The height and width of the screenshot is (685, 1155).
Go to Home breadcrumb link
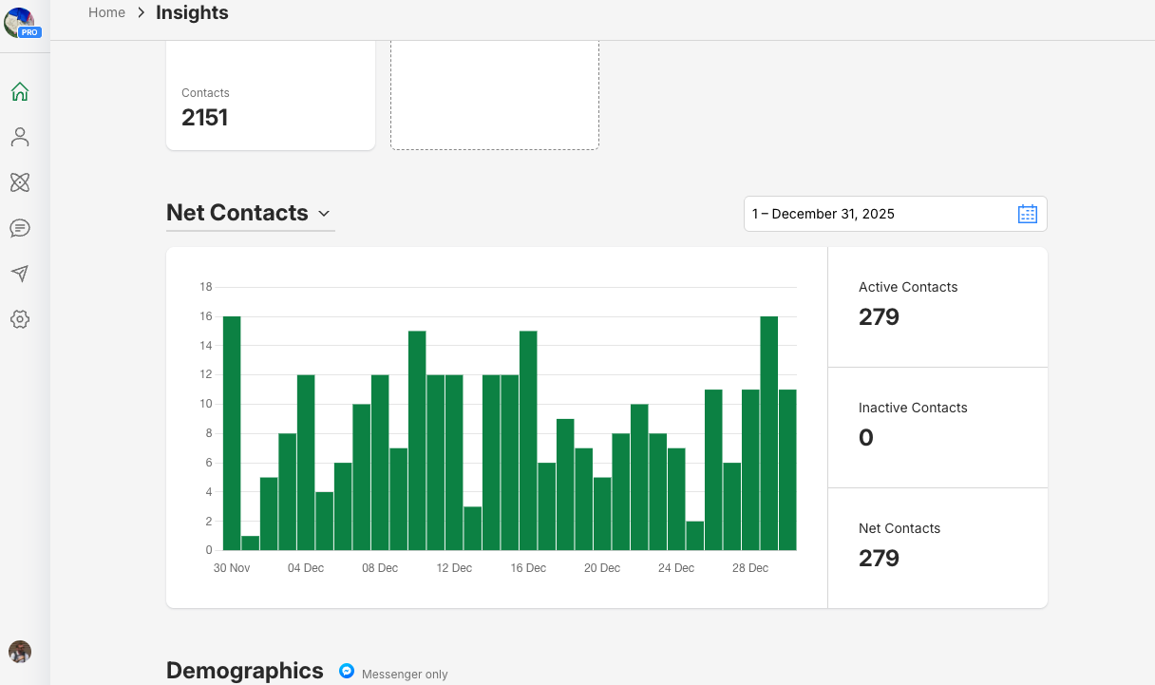pos(106,12)
